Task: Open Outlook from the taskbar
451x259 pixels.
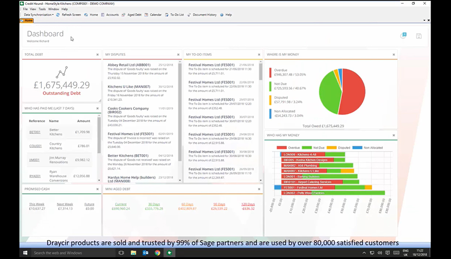Action: point(145,253)
